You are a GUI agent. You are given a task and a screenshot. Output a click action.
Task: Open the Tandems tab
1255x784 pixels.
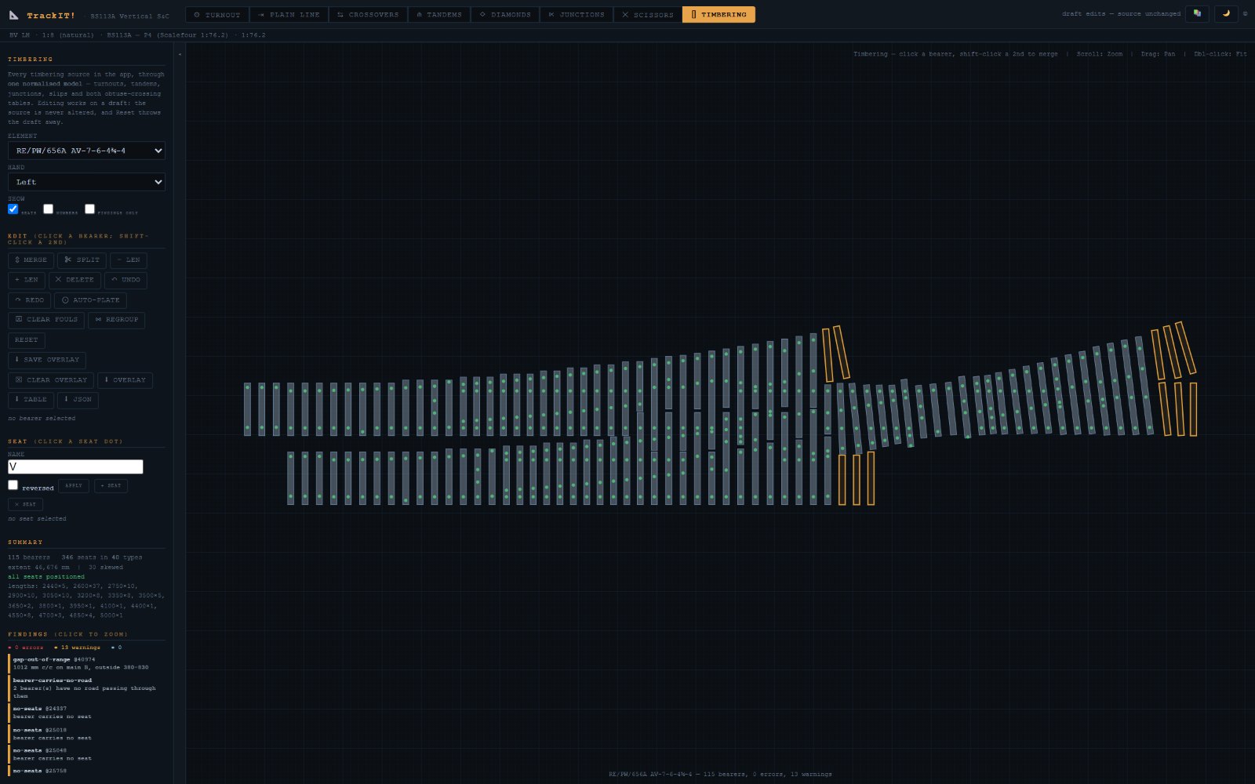pyautogui.click(x=439, y=14)
